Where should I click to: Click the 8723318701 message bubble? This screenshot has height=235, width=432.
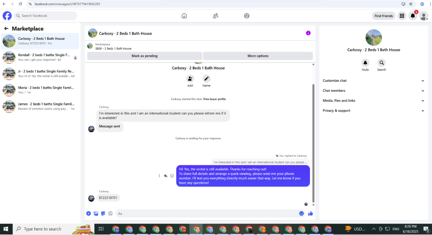click(108, 198)
